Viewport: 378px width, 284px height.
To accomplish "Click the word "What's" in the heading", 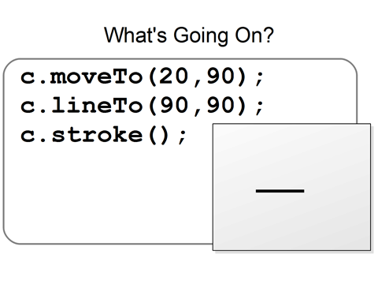I will click(135, 35).
